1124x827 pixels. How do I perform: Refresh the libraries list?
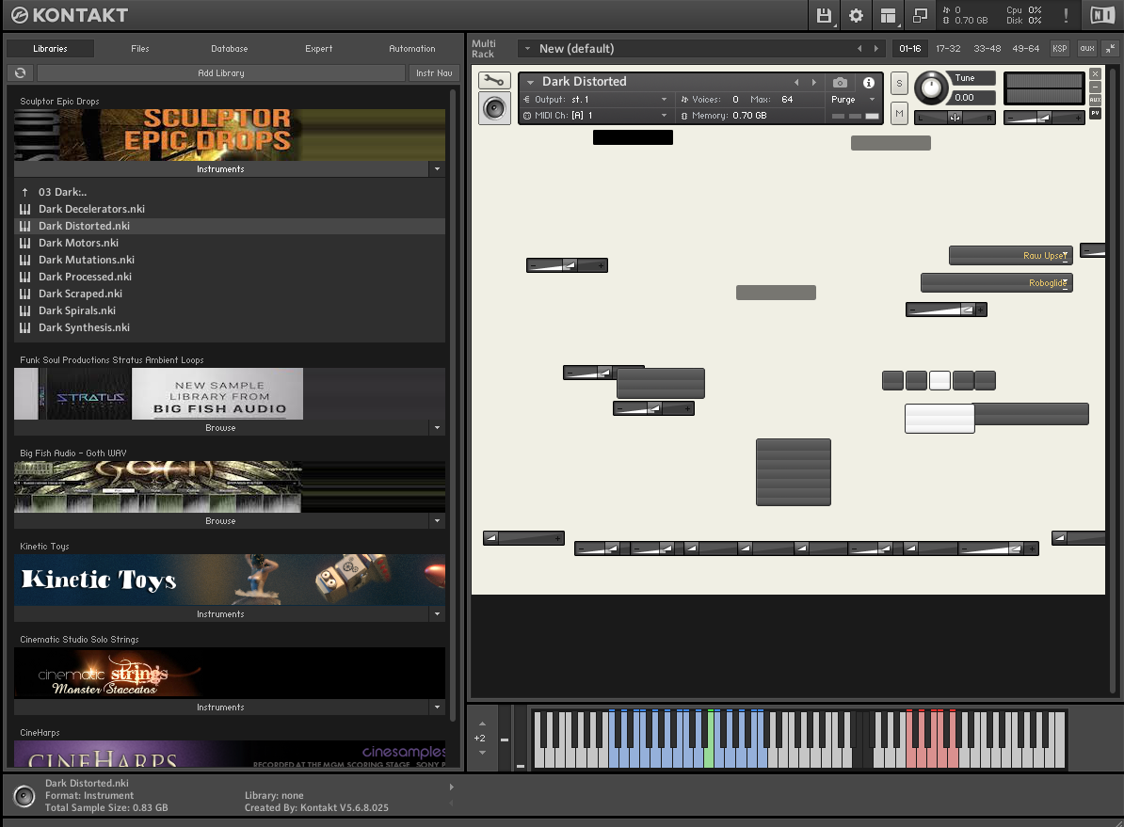coord(20,73)
